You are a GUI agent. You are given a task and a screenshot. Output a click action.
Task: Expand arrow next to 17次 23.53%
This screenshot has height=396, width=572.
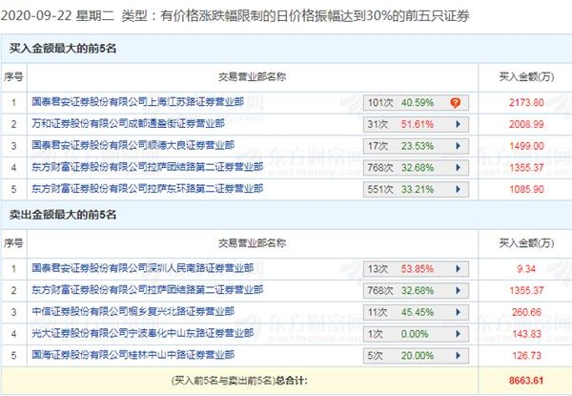point(459,146)
